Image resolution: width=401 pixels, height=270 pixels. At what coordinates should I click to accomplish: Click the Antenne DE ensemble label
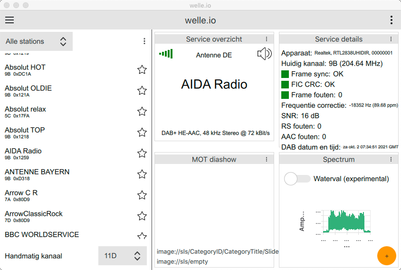214,55
